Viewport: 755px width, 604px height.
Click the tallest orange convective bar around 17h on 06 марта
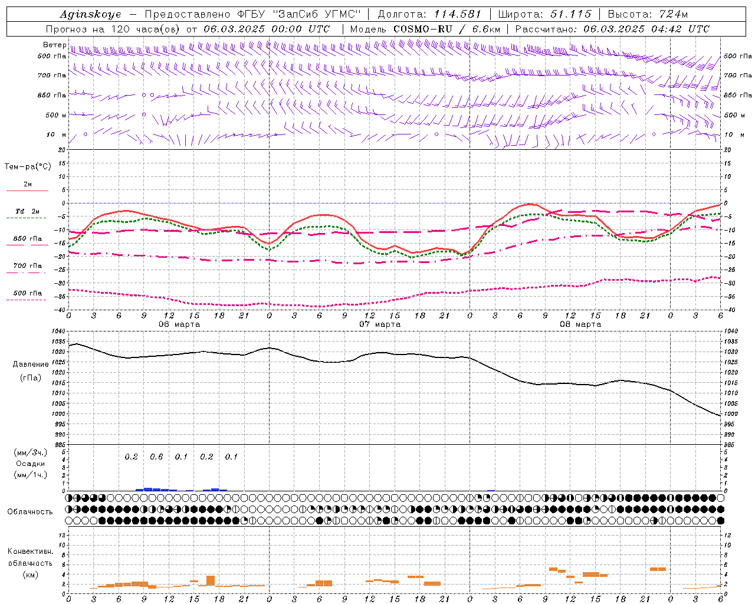211,580
